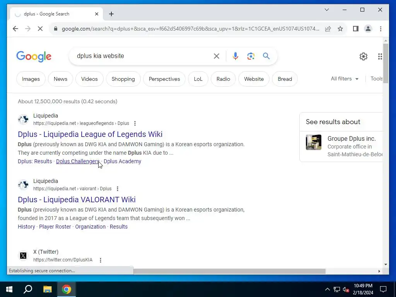Click the network tray icon
Image resolution: width=396 pixels, height=297 pixels.
coord(337,289)
